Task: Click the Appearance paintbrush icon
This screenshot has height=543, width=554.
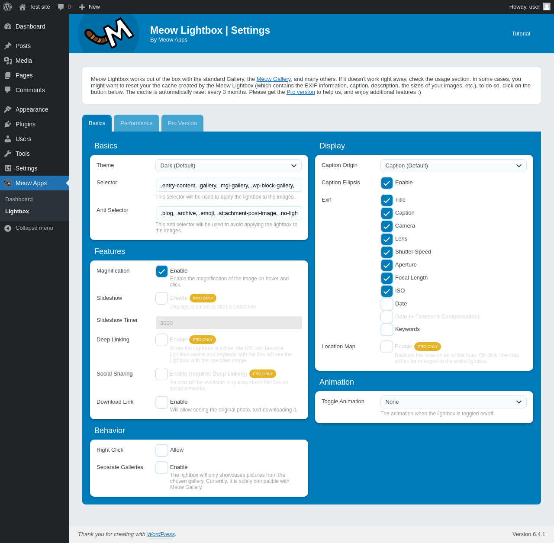Action: coord(8,109)
